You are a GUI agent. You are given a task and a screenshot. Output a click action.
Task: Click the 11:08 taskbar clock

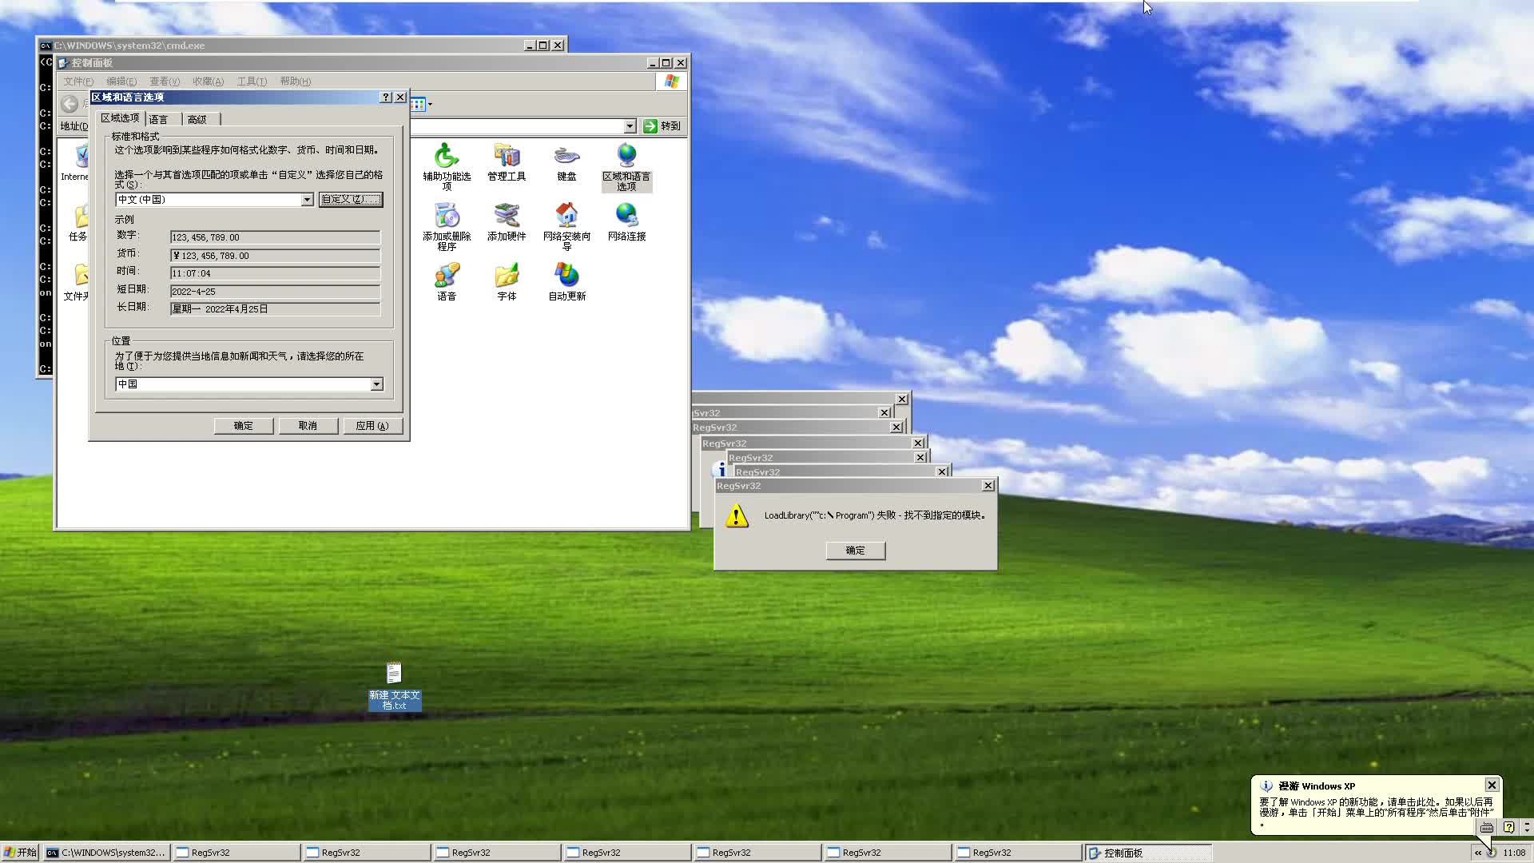coord(1514,853)
